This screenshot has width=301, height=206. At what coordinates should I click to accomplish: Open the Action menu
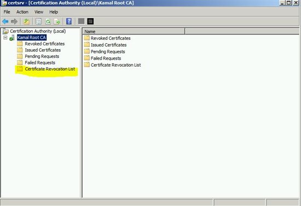[x=22, y=12]
